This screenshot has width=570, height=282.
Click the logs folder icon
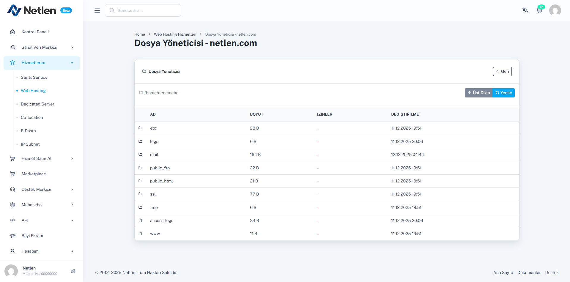coord(140,141)
